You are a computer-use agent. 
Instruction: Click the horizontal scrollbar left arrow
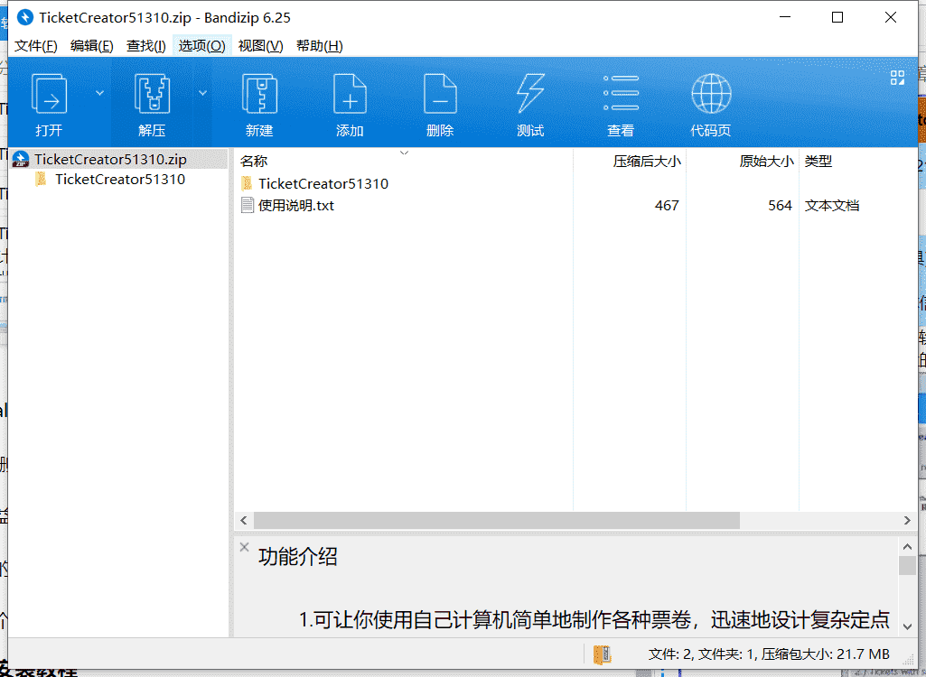(243, 521)
